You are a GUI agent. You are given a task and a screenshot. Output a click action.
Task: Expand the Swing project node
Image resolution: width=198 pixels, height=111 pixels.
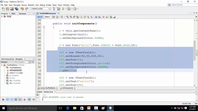click(2, 16)
